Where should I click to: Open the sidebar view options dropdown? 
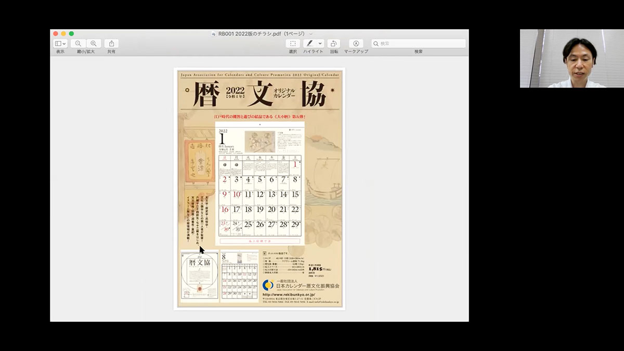60,44
